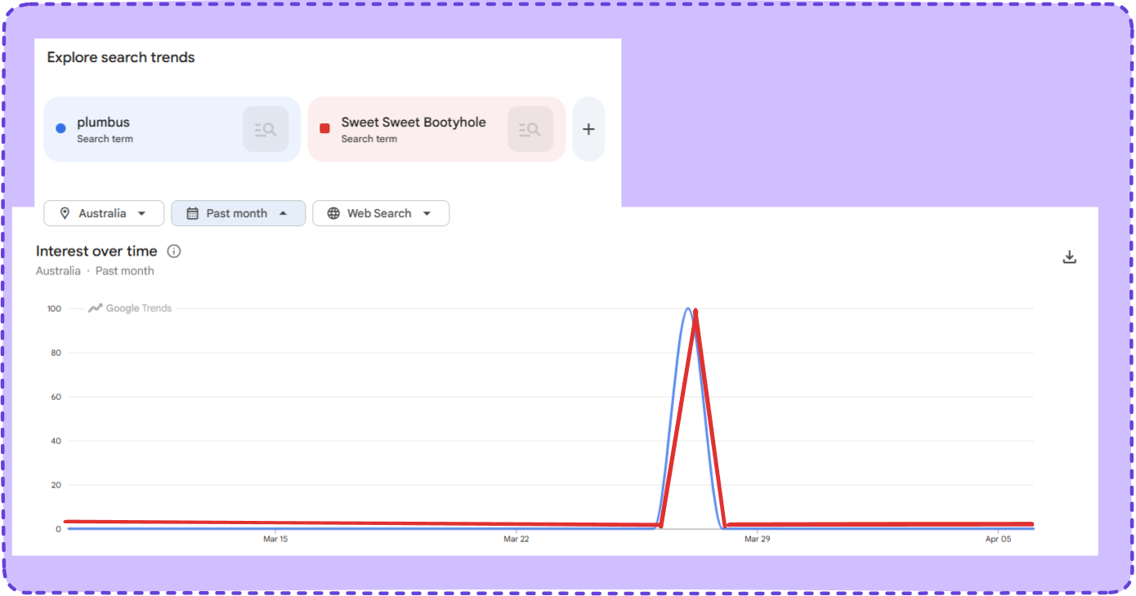Click the blue dot of plumbus term
This screenshot has height=596, width=1136.
pyautogui.click(x=60, y=128)
